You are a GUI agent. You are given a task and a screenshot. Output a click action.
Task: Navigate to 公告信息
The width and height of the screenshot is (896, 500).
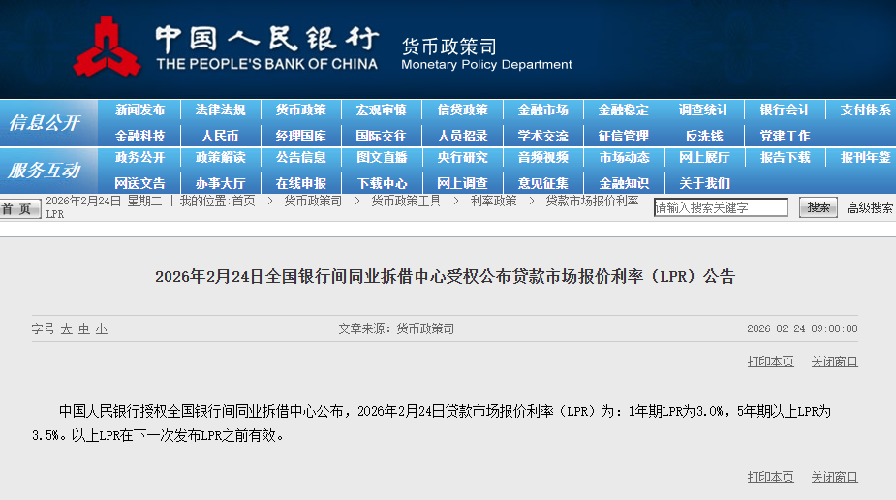(x=300, y=157)
